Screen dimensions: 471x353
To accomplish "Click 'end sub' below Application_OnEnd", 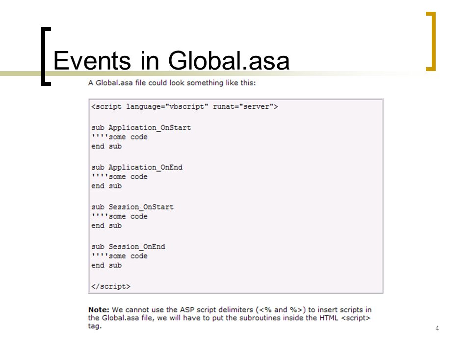I will pos(106,186).
